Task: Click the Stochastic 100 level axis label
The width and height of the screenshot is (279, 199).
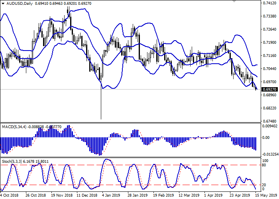Action: tap(264, 160)
